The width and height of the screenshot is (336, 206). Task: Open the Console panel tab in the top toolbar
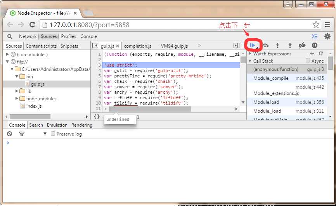pos(88,36)
